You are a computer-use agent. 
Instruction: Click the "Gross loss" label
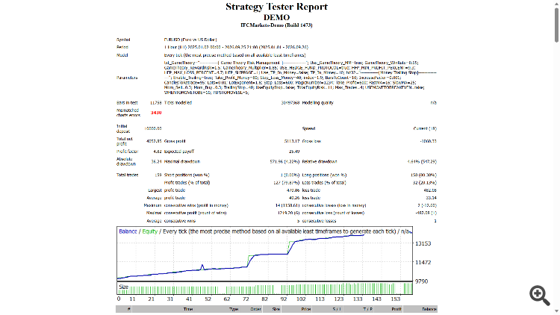tap(311, 141)
